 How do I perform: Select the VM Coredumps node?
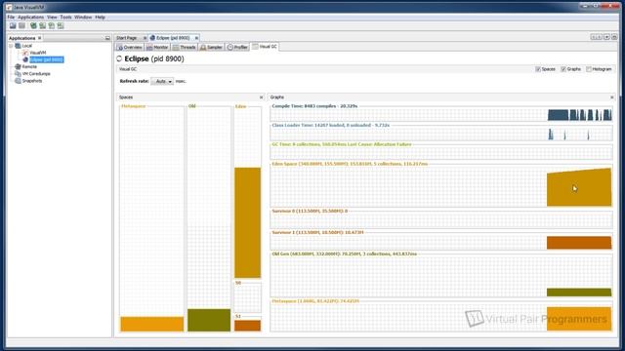point(36,74)
